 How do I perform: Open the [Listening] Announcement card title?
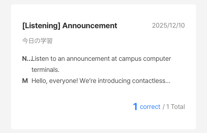pos(70,26)
